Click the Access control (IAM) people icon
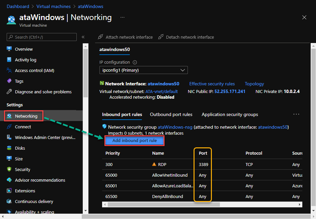This screenshot has width=316, height=219. click(x=9, y=70)
